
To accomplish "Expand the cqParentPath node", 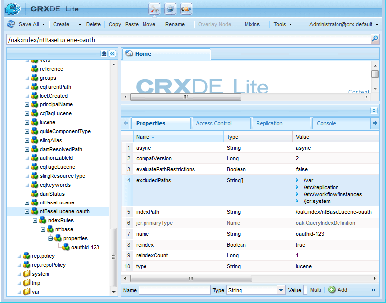I will pyautogui.click(x=27, y=87).
